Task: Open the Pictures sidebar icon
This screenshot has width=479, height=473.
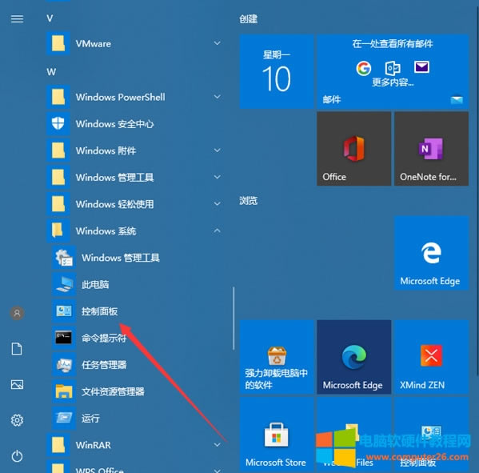Action: 17,385
